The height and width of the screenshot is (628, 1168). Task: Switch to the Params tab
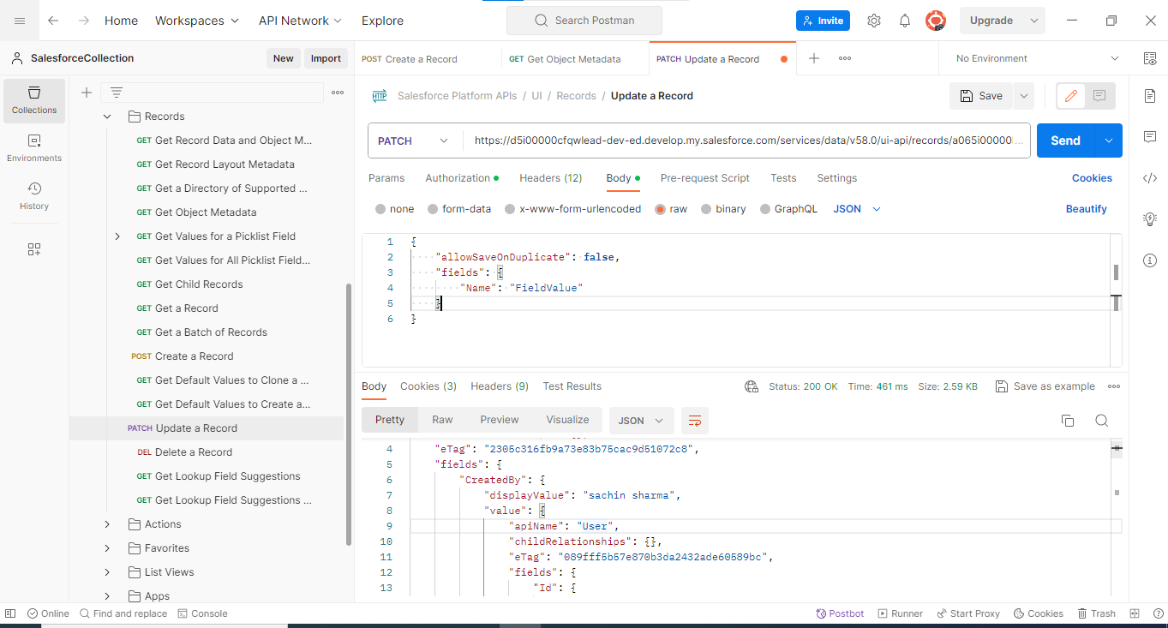[386, 178]
